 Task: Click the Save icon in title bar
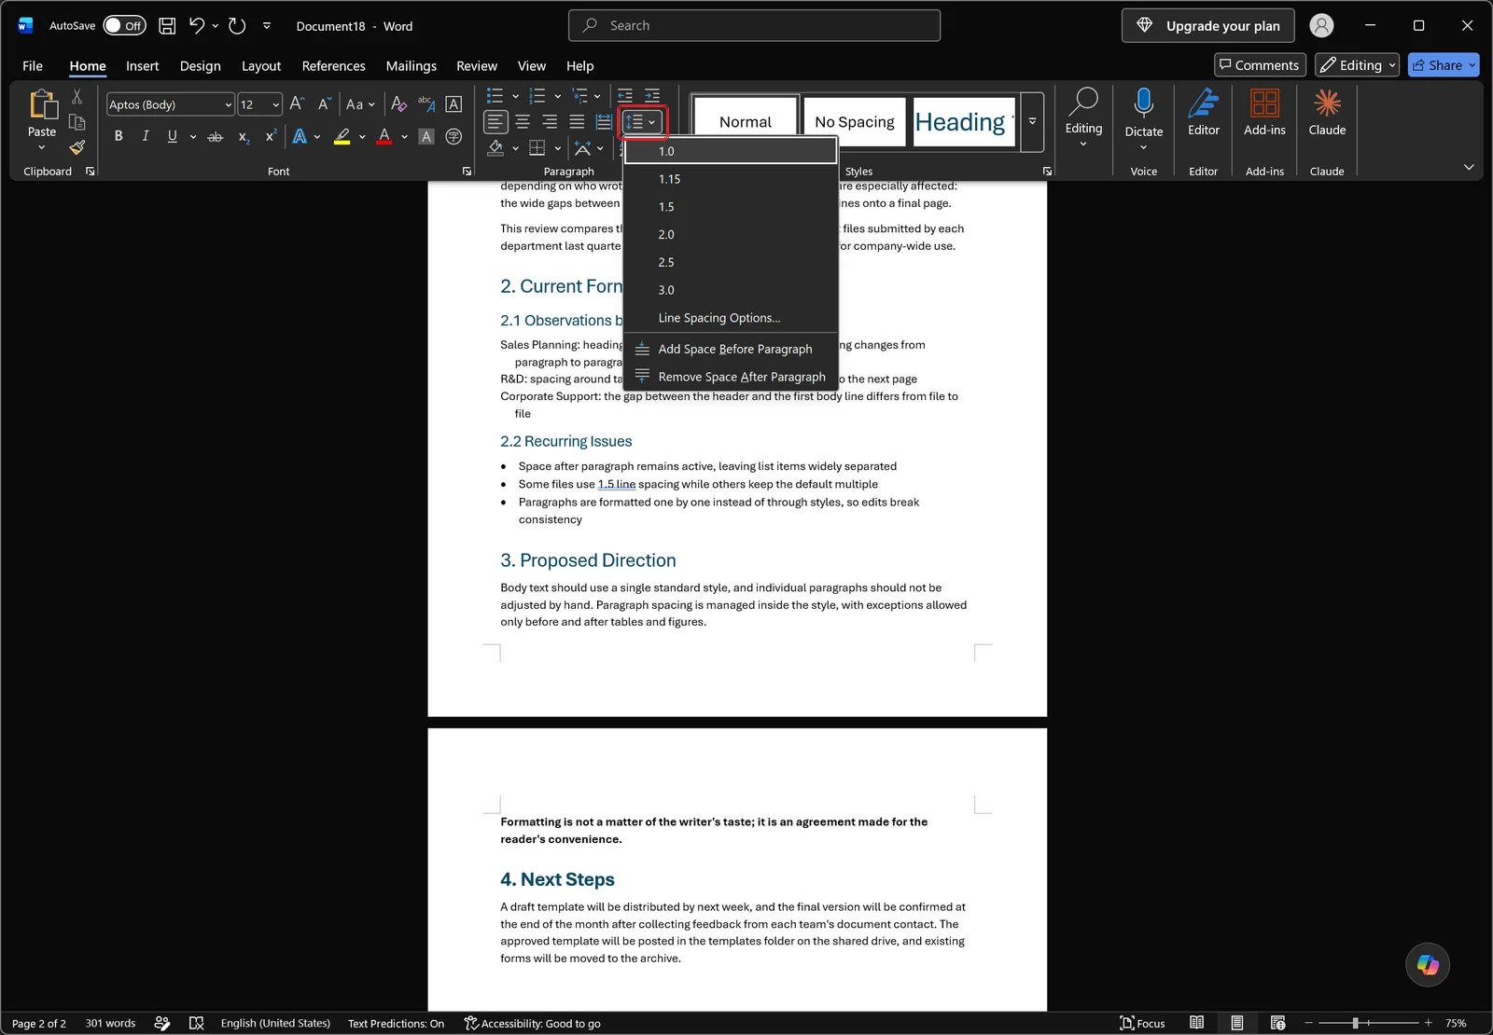click(x=167, y=26)
